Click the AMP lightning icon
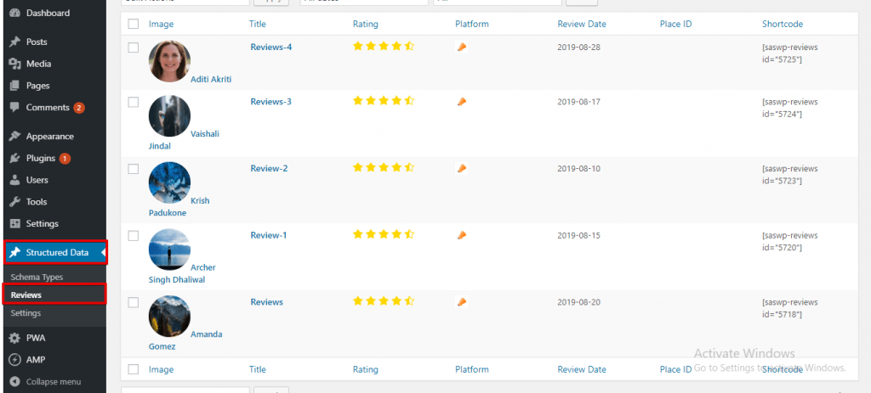Image resolution: width=871 pixels, height=393 pixels. point(15,360)
